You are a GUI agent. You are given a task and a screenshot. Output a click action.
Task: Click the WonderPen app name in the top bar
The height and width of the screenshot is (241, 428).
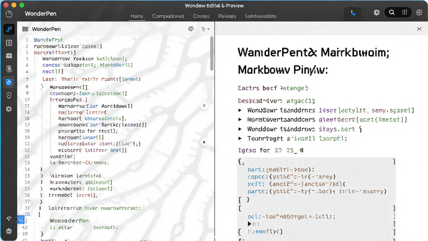(41, 14)
